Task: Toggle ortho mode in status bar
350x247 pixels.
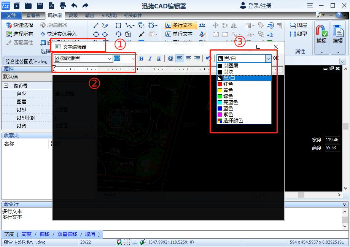Action: pos(135,242)
